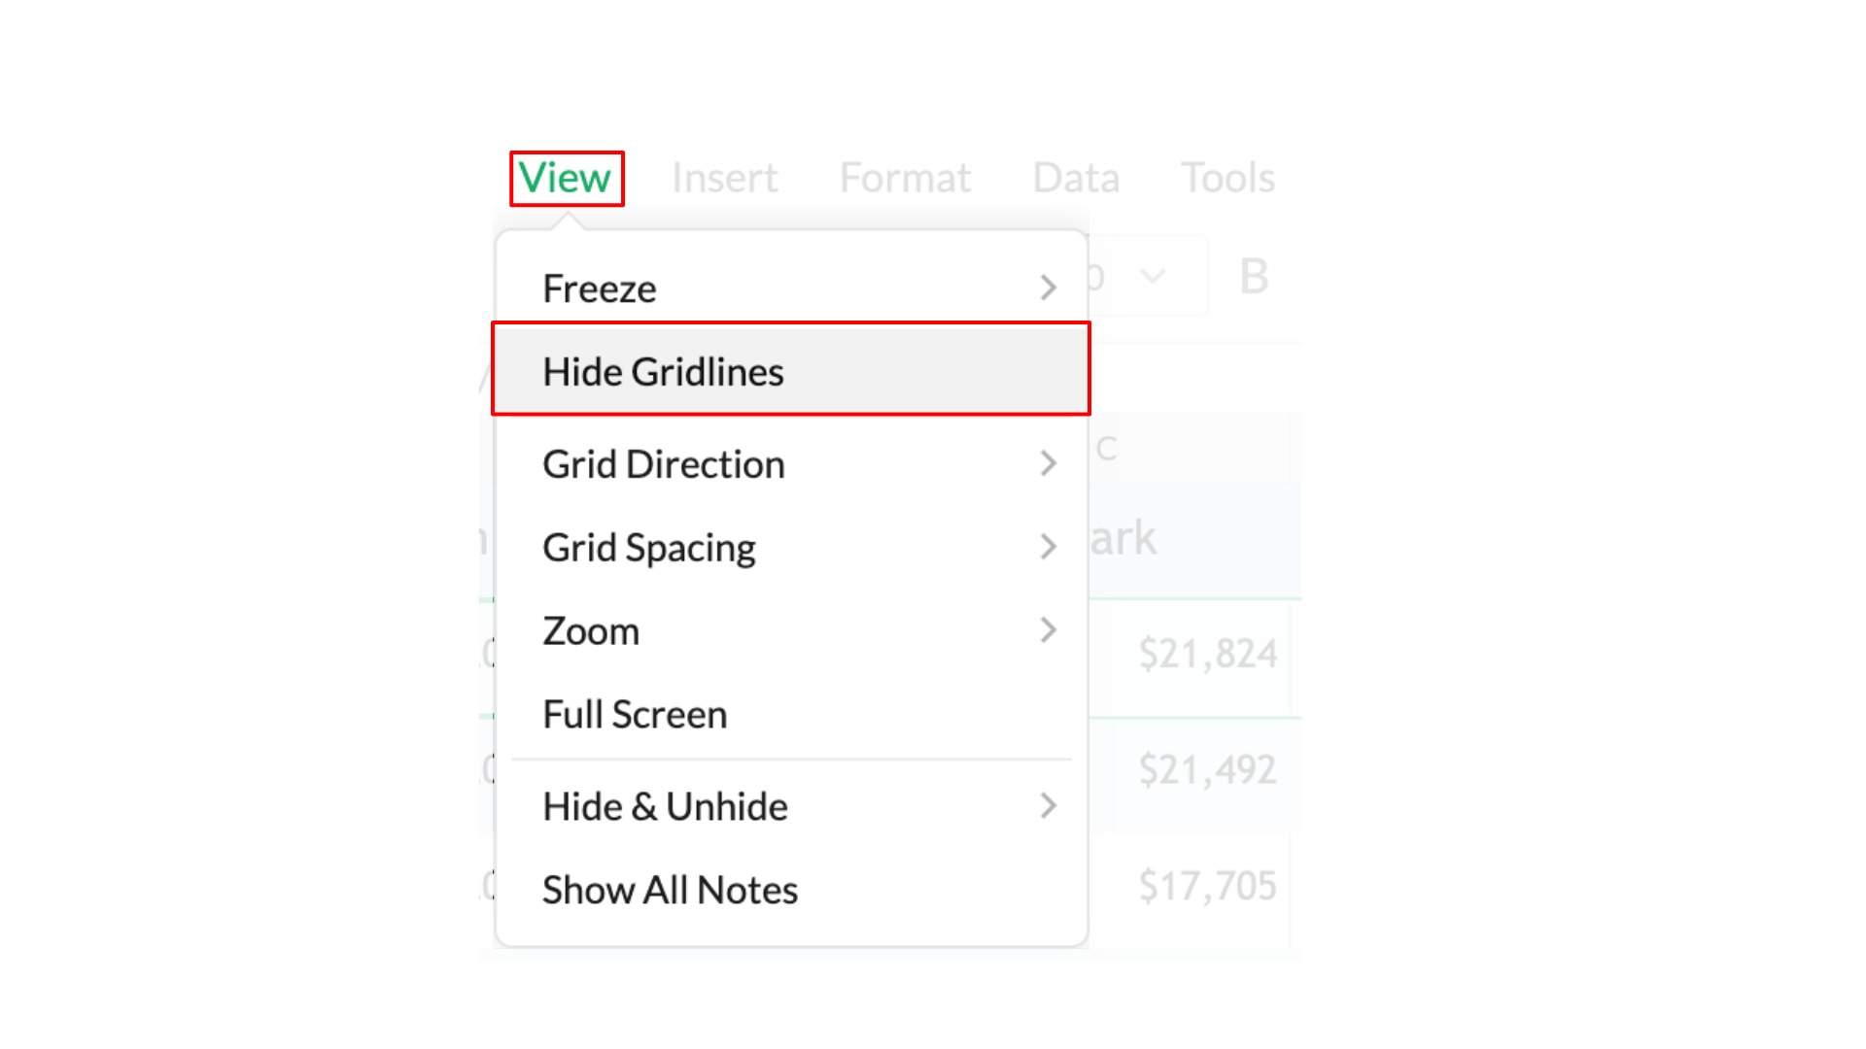The height and width of the screenshot is (1049, 1866).
Task: Open the Tools menu
Action: [x=1227, y=178]
